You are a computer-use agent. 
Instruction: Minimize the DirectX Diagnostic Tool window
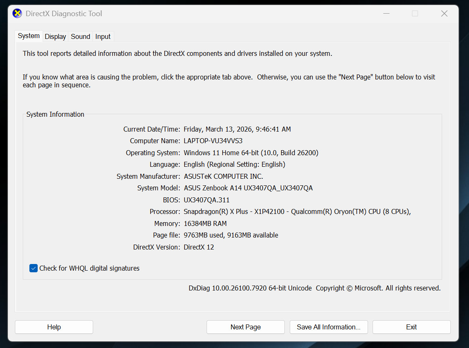(x=387, y=14)
